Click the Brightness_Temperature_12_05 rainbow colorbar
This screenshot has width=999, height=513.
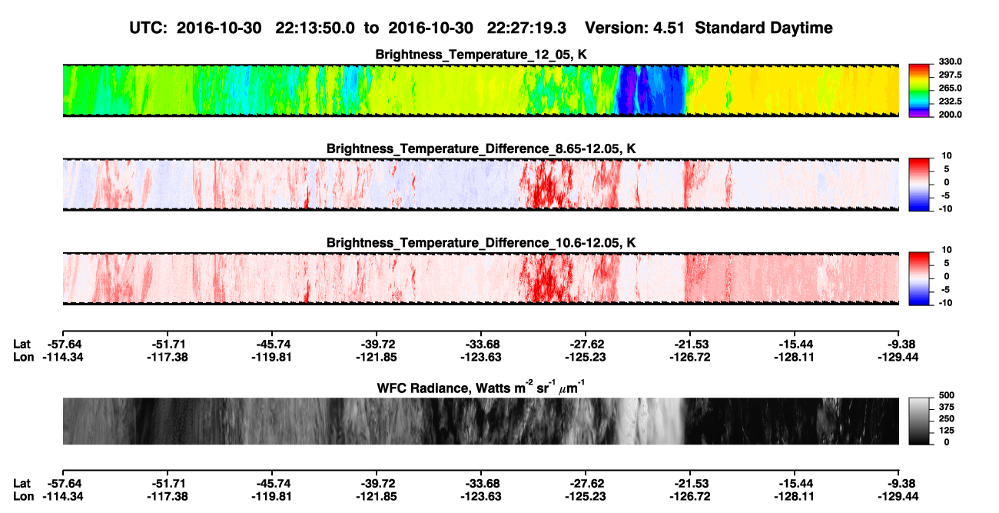(921, 90)
